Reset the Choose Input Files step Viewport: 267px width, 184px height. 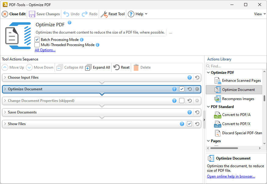click(197, 78)
